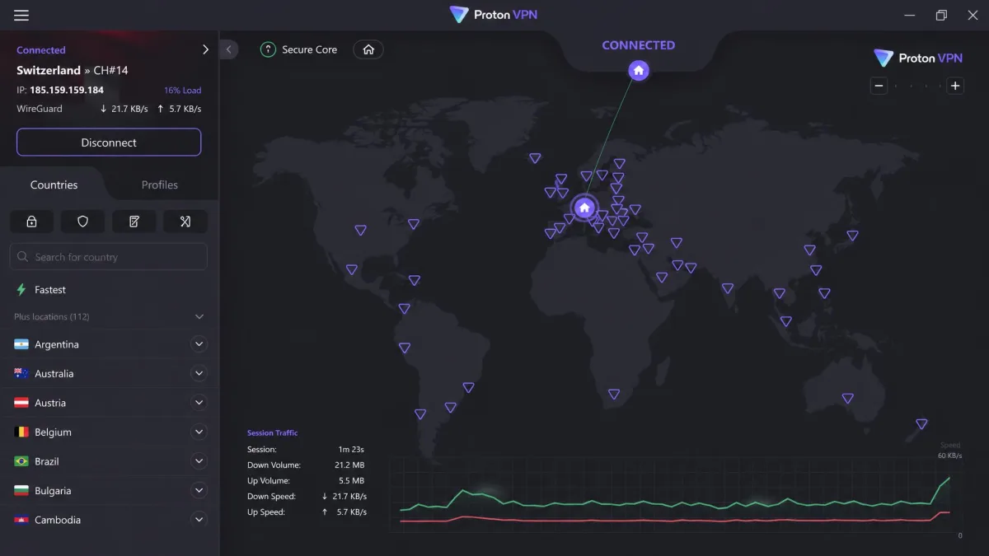Click the 16% Load text
Screen dimensions: 989x556
pos(182,91)
